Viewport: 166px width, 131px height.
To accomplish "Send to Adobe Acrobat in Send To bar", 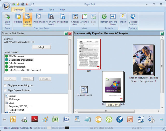I will pos(34,119).
